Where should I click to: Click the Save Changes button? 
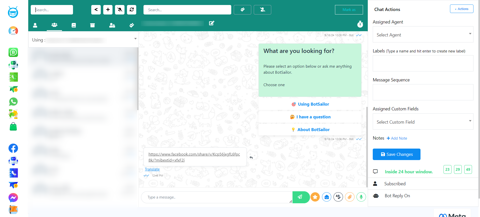click(396, 154)
